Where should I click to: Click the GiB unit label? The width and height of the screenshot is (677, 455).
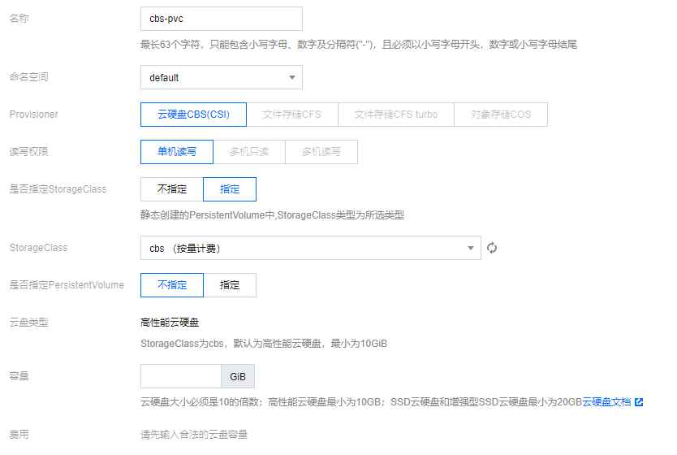[238, 376]
